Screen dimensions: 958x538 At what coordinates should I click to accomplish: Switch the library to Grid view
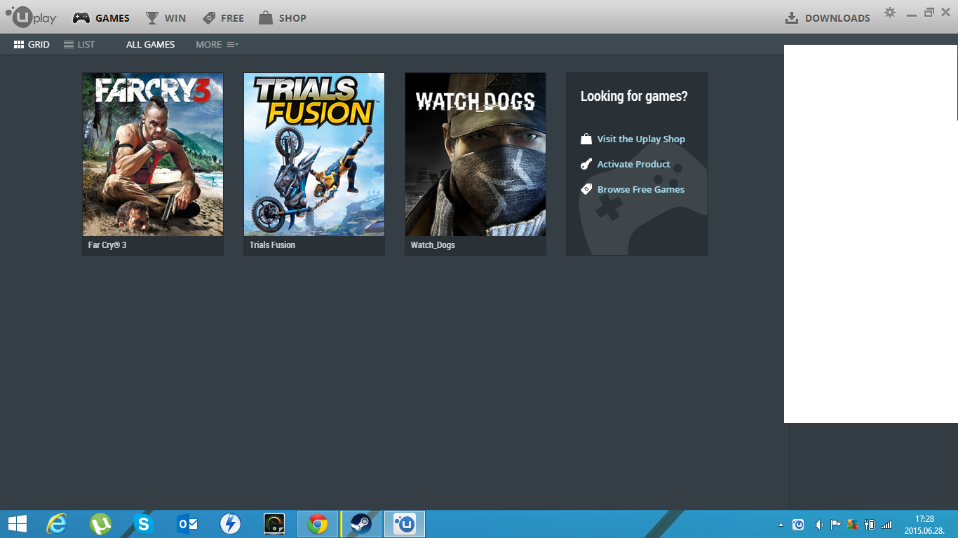click(x=32, y=44)
